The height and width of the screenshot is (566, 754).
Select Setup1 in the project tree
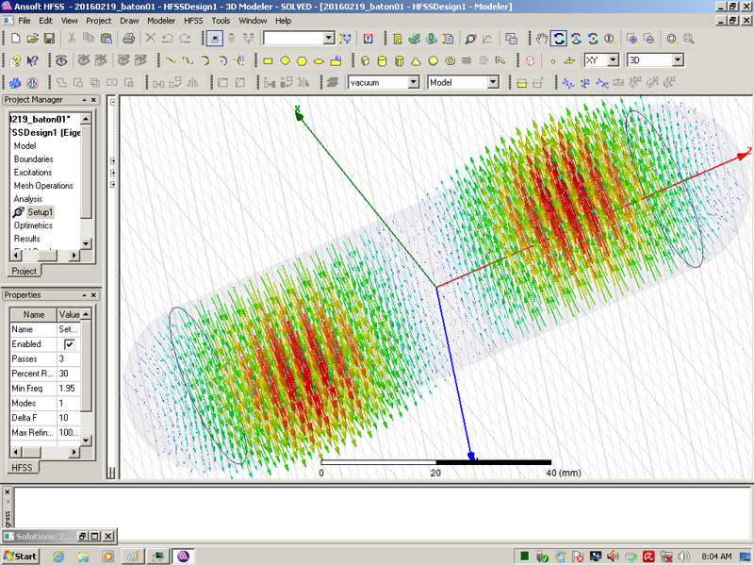tap(40, 212)
